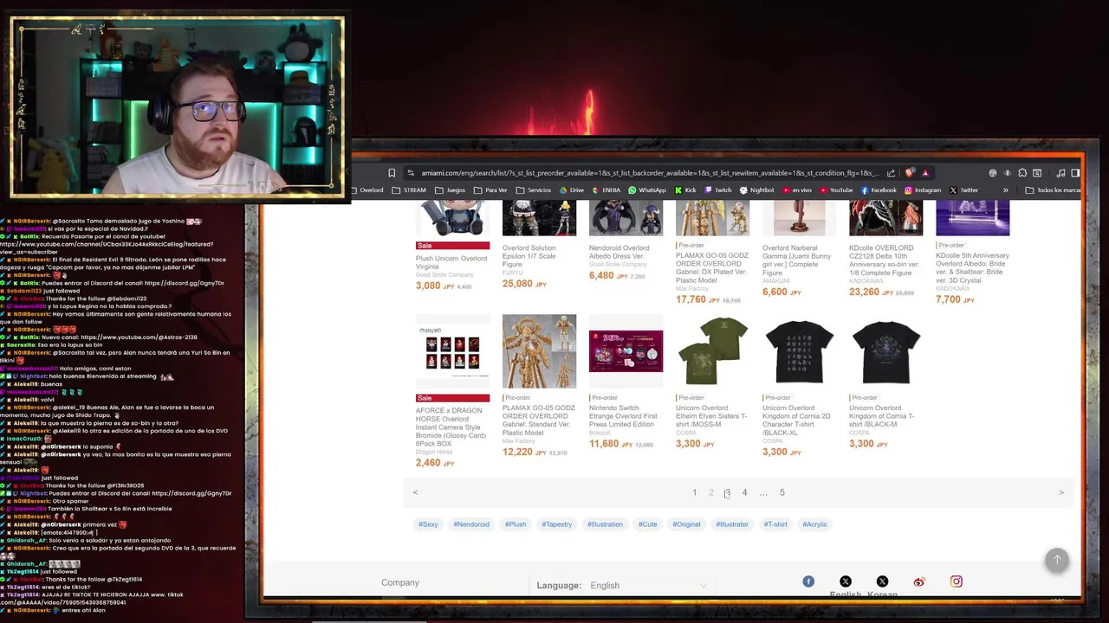Viewport: 1109px width, 623px height.
Task: Click the footer Instagram icon
Action: 957,581
